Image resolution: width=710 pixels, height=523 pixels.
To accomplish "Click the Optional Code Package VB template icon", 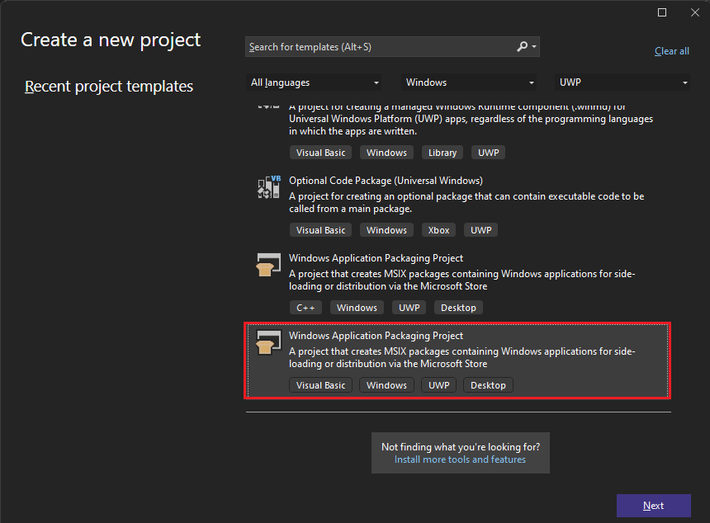I will click(267, 186).
